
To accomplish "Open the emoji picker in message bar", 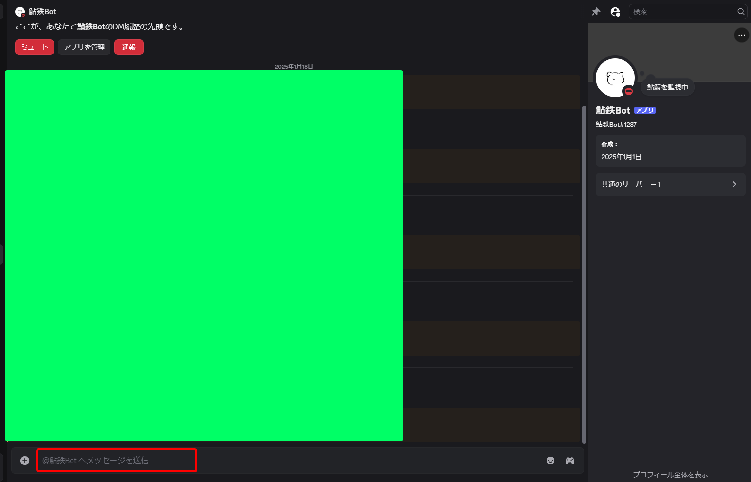I will [550, 461].
